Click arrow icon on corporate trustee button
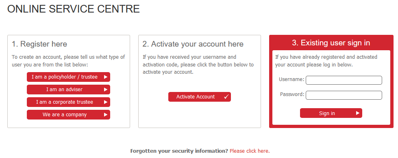 point(106,102)
